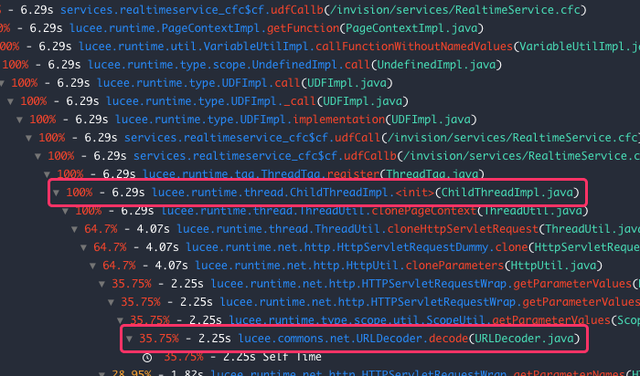The width and height of the screenshot is (640, 376).
Task: Click the Self Time label
Action: point(293,357)
